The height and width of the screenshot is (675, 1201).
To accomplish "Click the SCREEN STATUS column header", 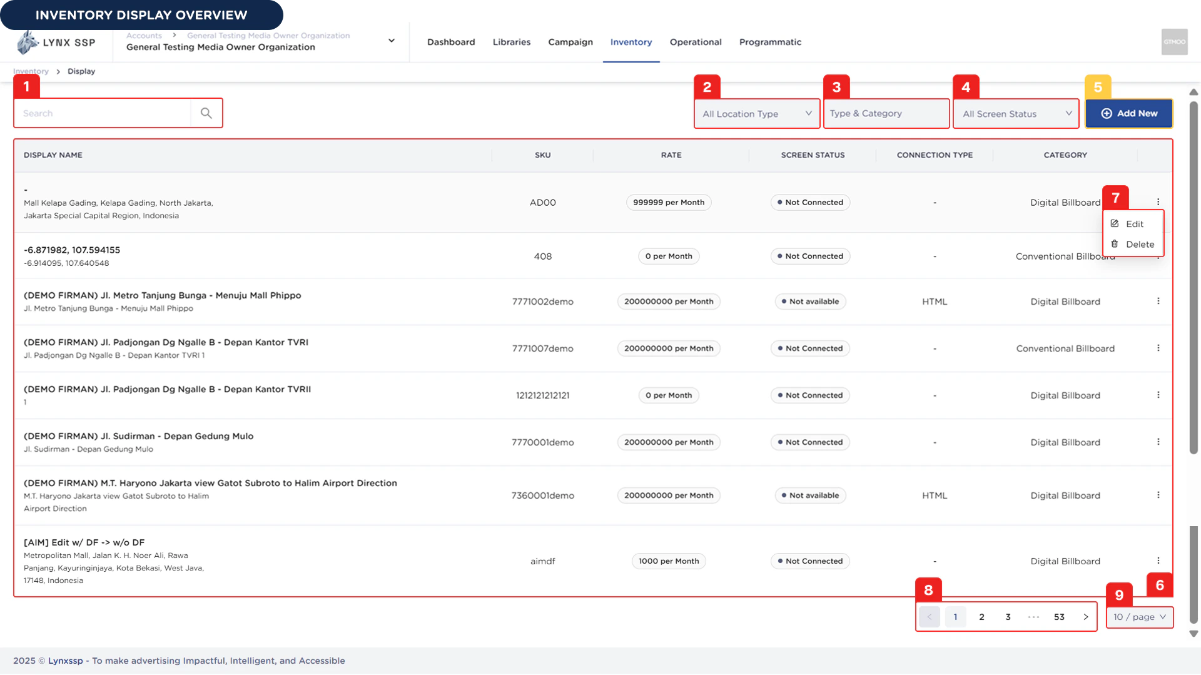I will coord(813,155).
